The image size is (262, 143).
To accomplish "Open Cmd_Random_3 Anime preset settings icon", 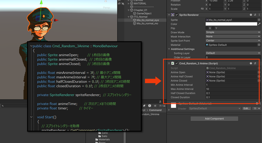I will click(255, 63).
